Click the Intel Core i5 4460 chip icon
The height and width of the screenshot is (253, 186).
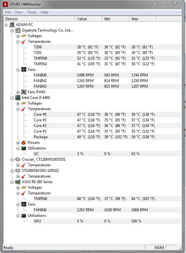pos(18,98)
